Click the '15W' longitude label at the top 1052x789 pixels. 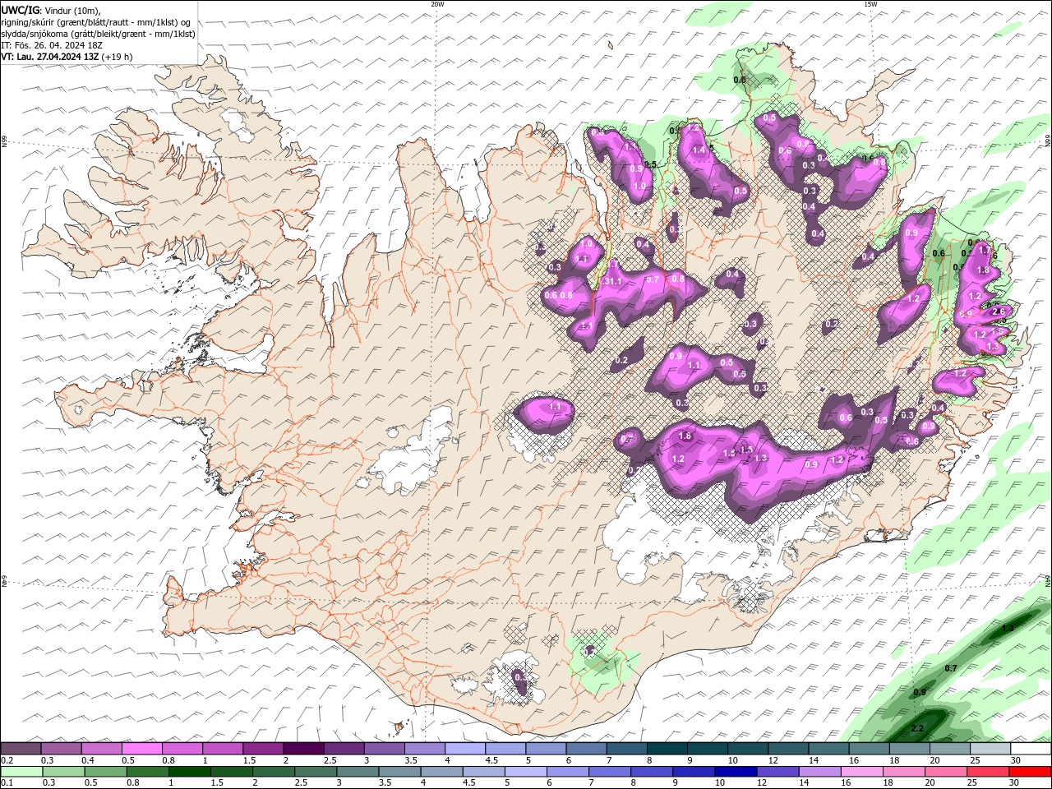870,4
